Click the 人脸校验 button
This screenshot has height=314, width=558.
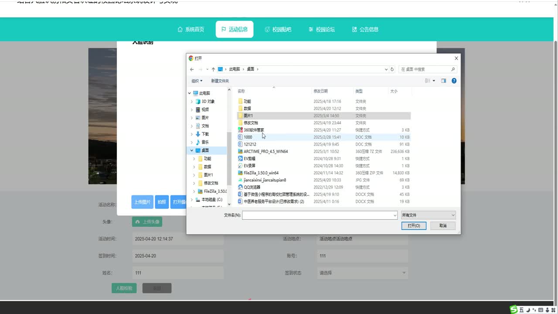tap(124, 288)
